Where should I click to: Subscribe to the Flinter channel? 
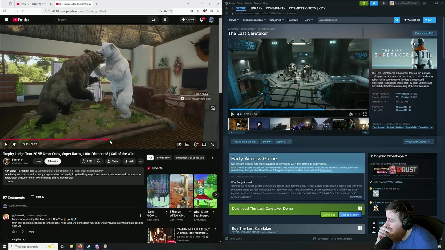tap(53, 161)
